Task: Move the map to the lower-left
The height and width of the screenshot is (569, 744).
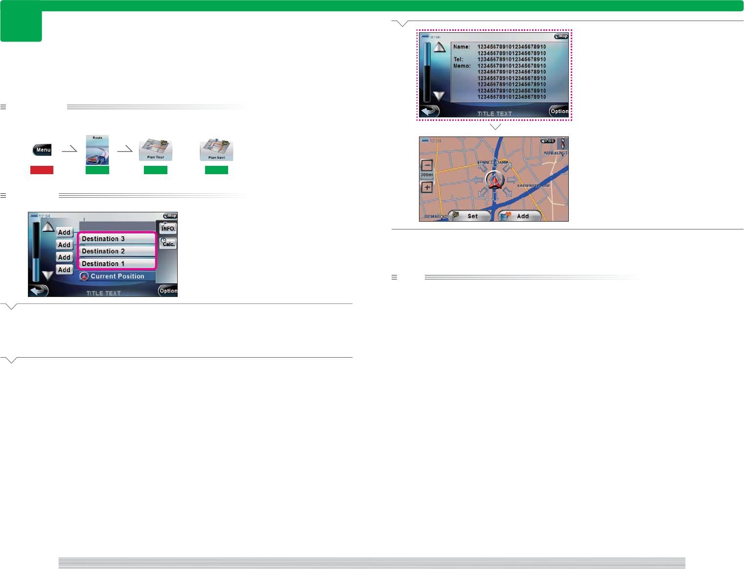Action: pos(483,192)
